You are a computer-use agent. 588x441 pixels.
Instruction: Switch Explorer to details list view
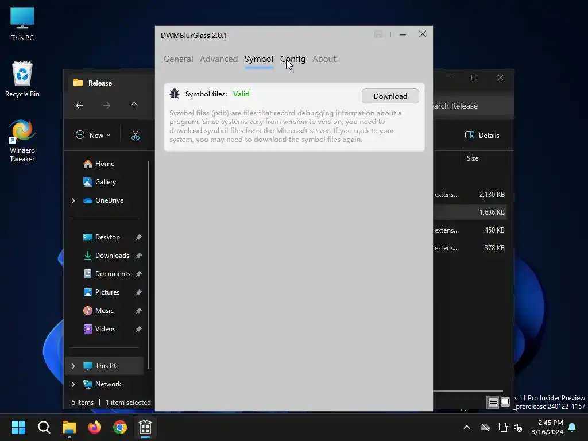pos(493,403)
